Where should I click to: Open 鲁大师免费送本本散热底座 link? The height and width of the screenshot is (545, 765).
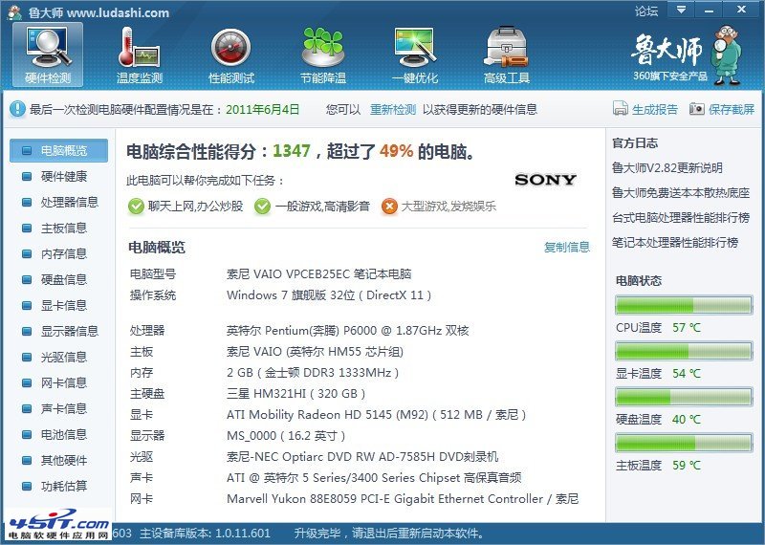click(x=681, y=193)
